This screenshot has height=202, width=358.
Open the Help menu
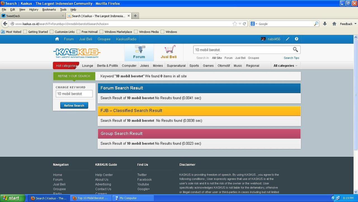[73, 9]
